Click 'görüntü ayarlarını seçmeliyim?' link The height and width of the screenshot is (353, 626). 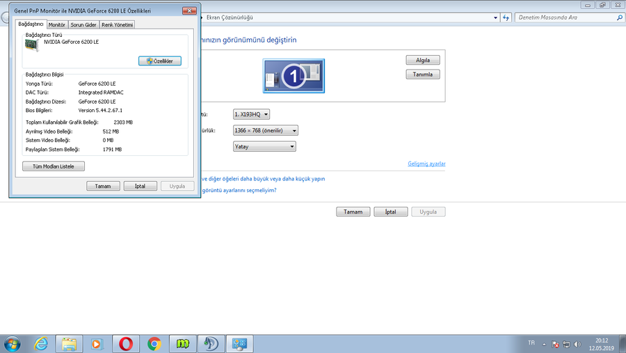click(239, 190)
